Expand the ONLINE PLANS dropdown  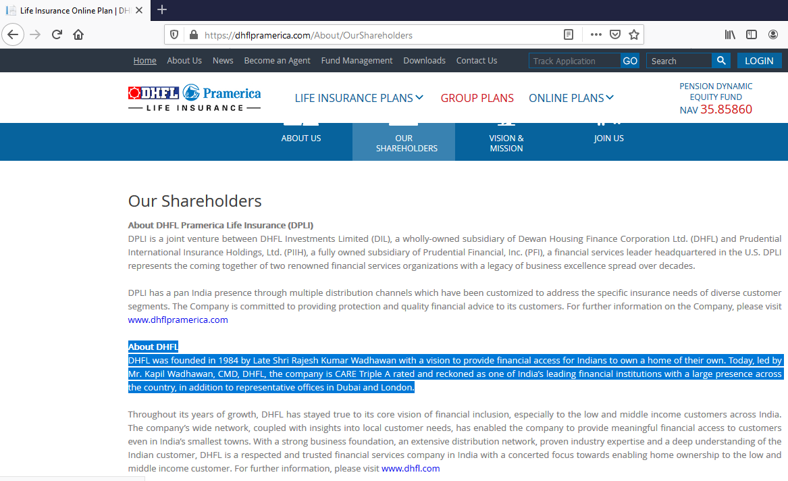tap(571, 97)
